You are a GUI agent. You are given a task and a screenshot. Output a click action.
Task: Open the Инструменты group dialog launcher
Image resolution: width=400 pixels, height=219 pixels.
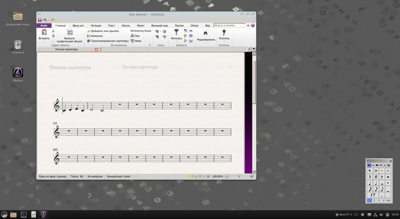[x=150, y=45]
